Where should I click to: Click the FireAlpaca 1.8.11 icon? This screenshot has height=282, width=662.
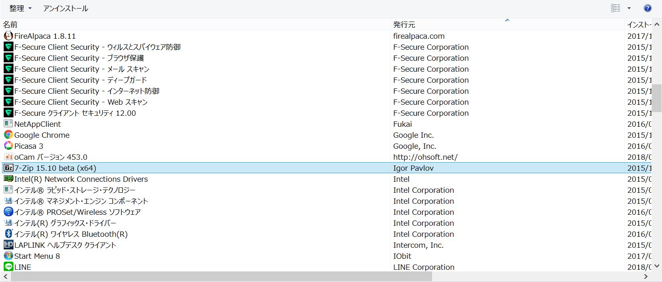8,36
